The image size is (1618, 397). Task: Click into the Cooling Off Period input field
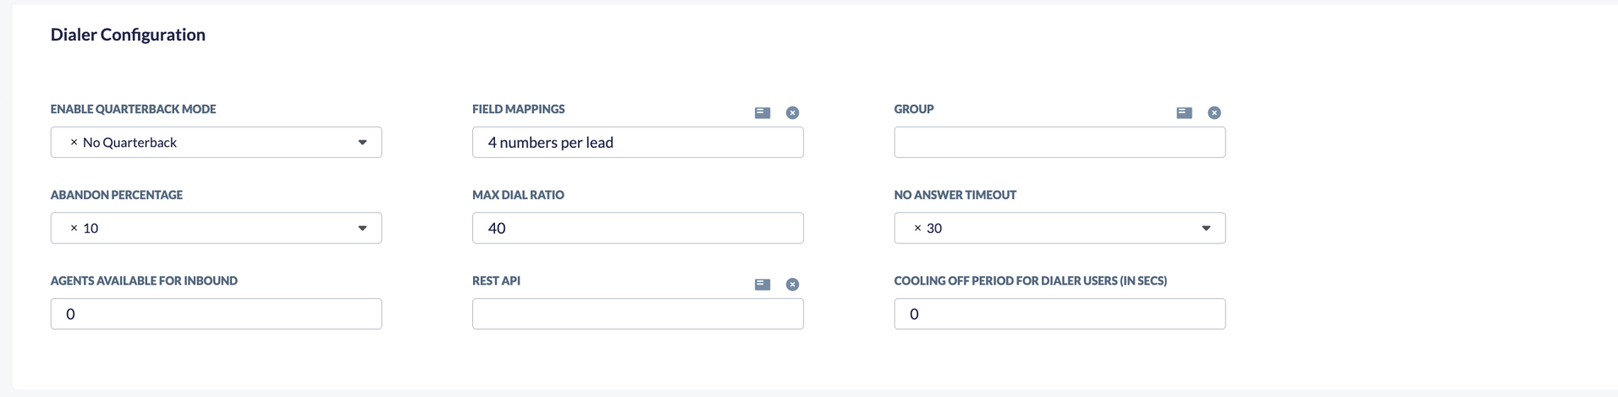[x=1059, y=314]
